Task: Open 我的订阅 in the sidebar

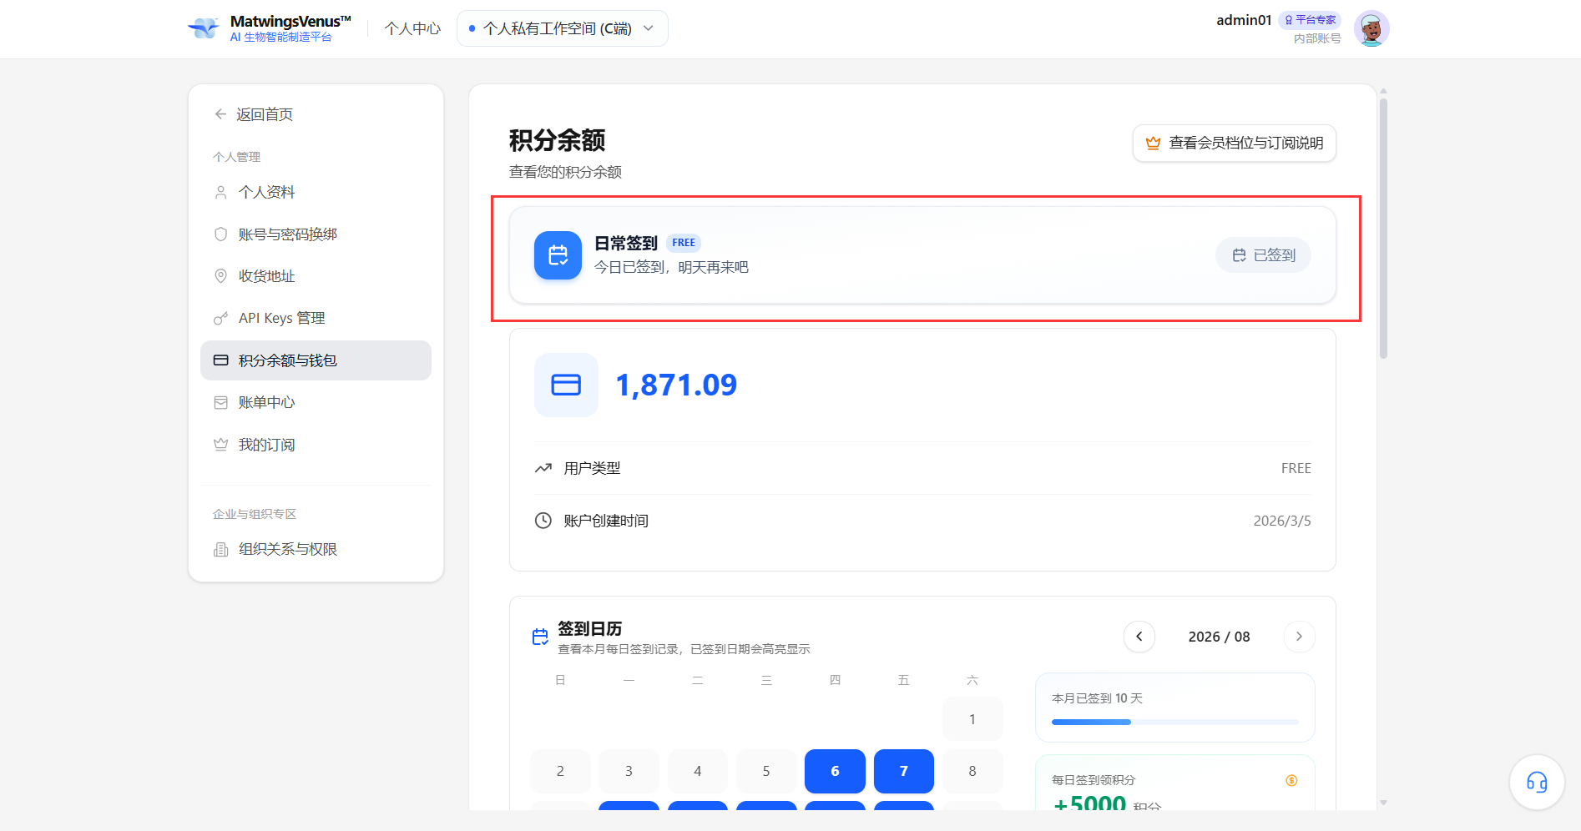Action: (316, 445)
